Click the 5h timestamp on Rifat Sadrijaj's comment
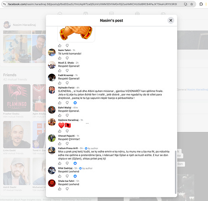The width and height of the screenshot is (208, 201). coord(76,168)
